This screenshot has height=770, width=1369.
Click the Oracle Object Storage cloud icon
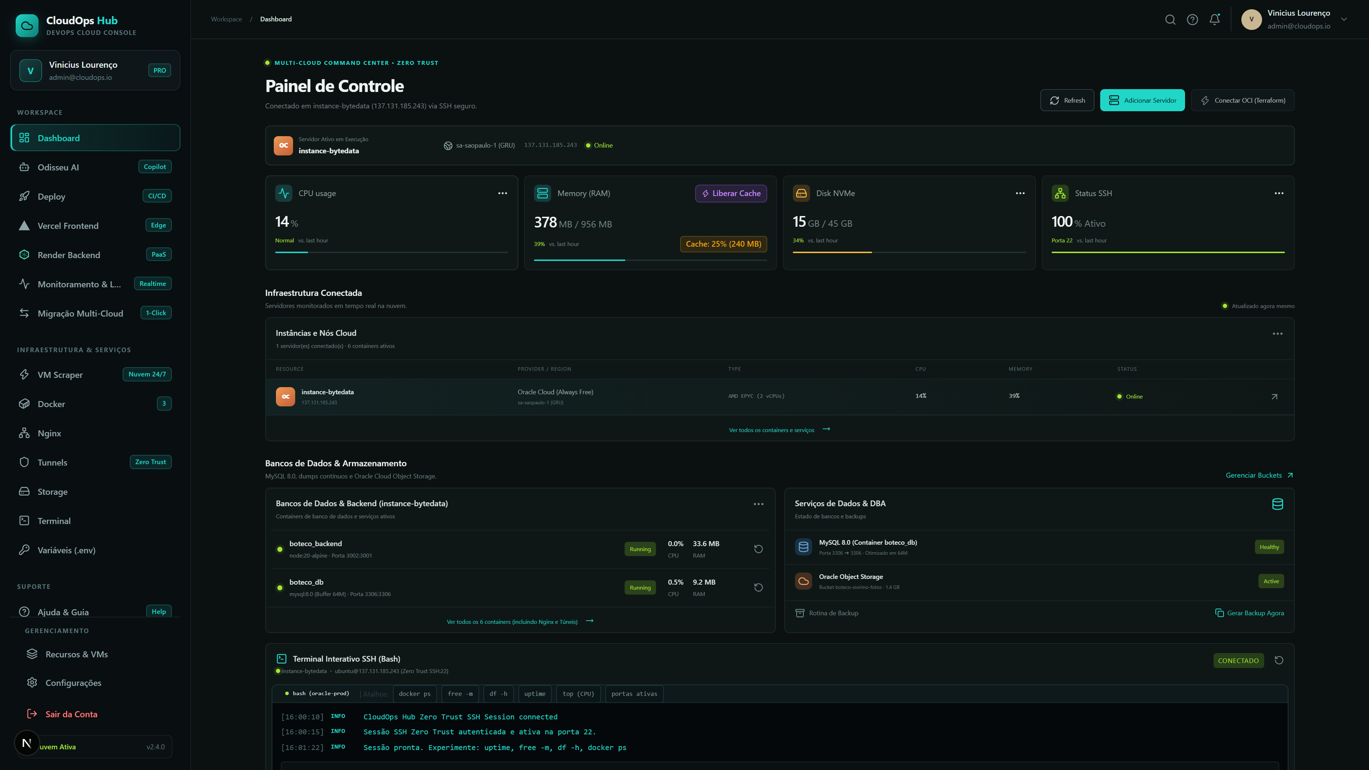coord(804,581)
